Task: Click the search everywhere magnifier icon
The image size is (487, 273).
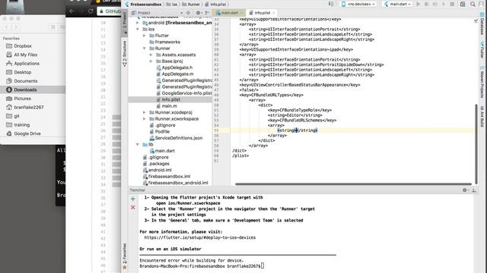Action: (x=473, y=4)
